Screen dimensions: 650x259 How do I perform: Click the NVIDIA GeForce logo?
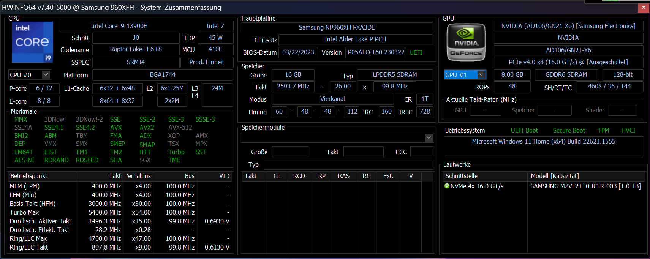466,42
